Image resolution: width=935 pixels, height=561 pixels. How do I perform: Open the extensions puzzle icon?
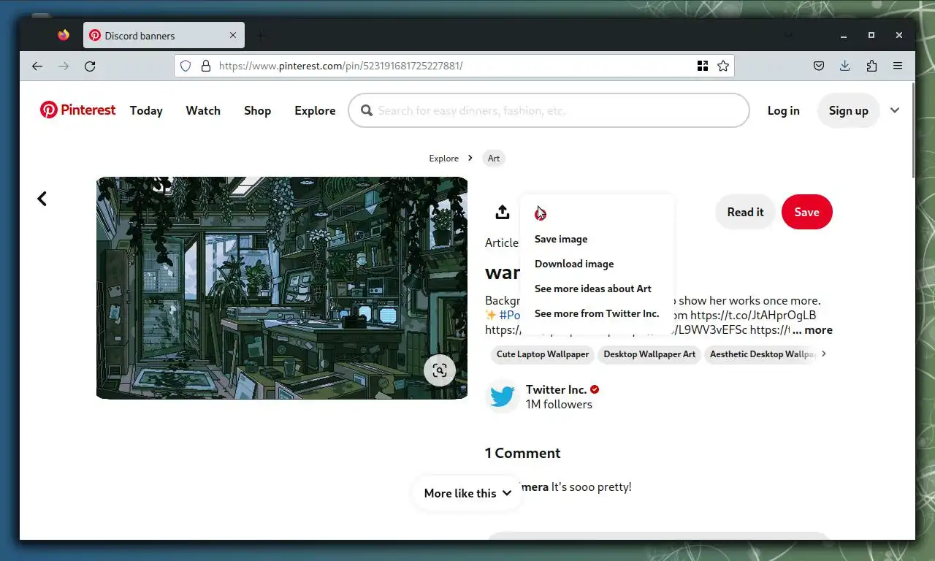pyautogui.click(x=871, y=66)
